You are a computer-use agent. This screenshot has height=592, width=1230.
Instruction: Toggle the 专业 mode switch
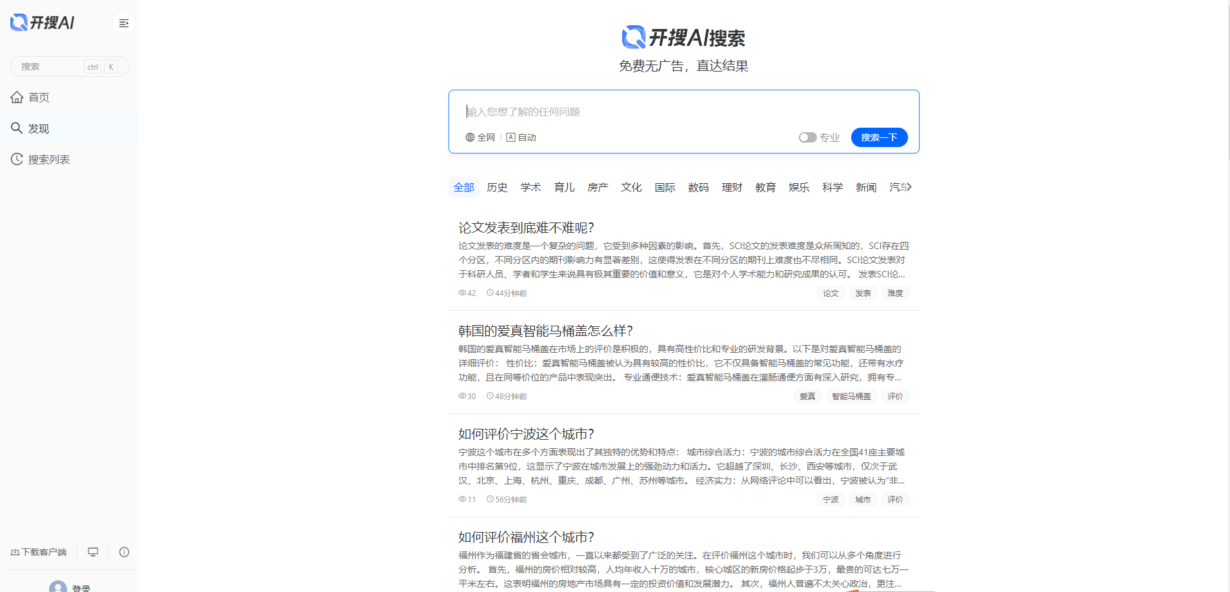807,137
